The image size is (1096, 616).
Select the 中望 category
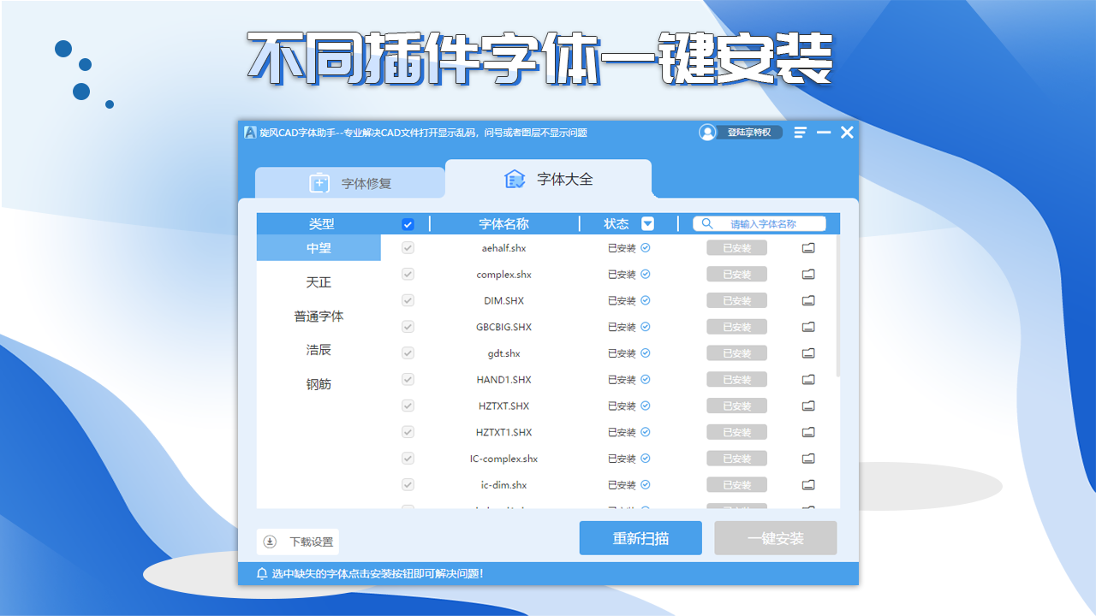(x=319, y=248)
